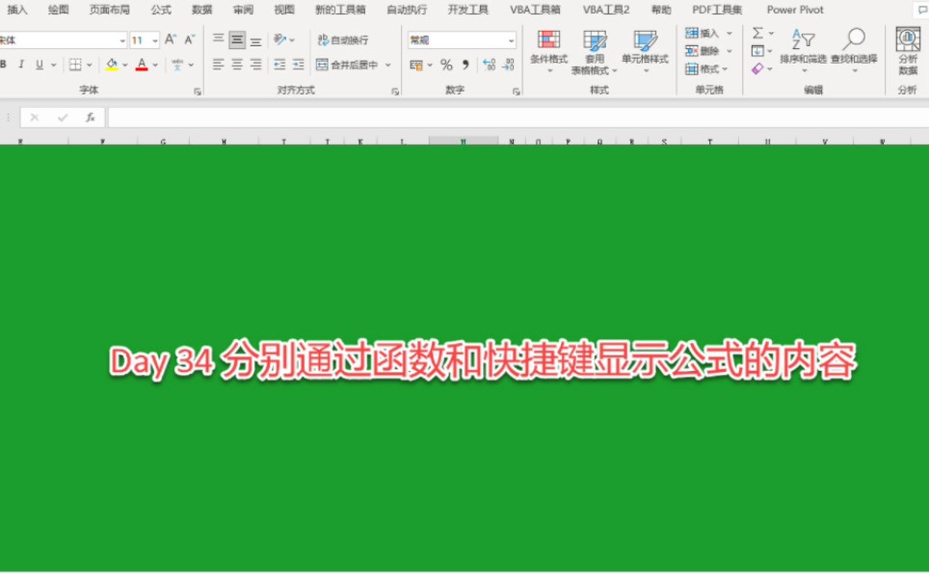Open the number format dropdown

(511, 40)
